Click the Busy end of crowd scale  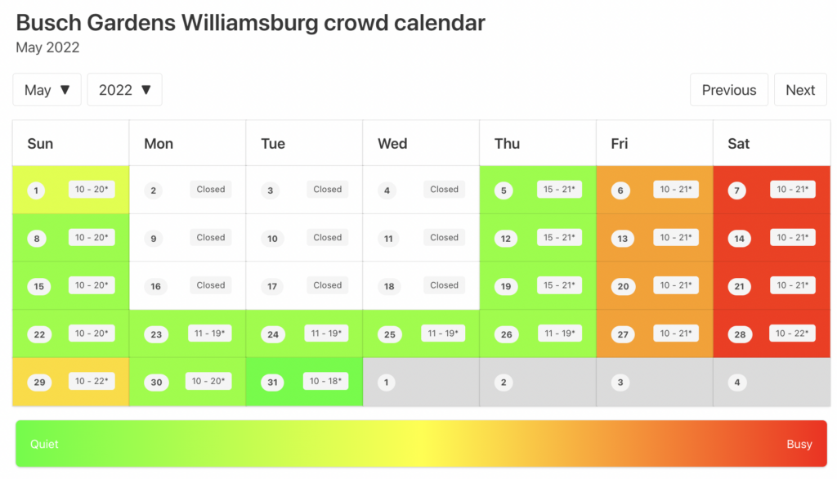(x=799, y=444)
